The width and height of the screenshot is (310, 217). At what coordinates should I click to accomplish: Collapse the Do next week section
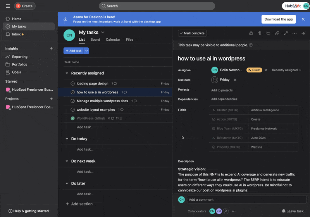click(67, 161)
